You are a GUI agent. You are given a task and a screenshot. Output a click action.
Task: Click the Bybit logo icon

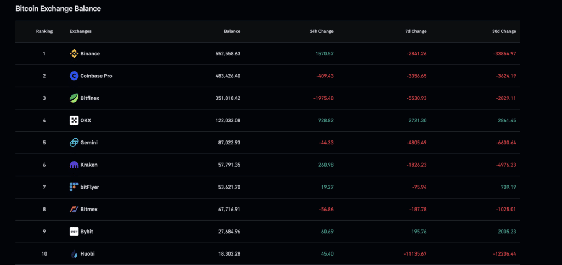[x=74, y=232]
